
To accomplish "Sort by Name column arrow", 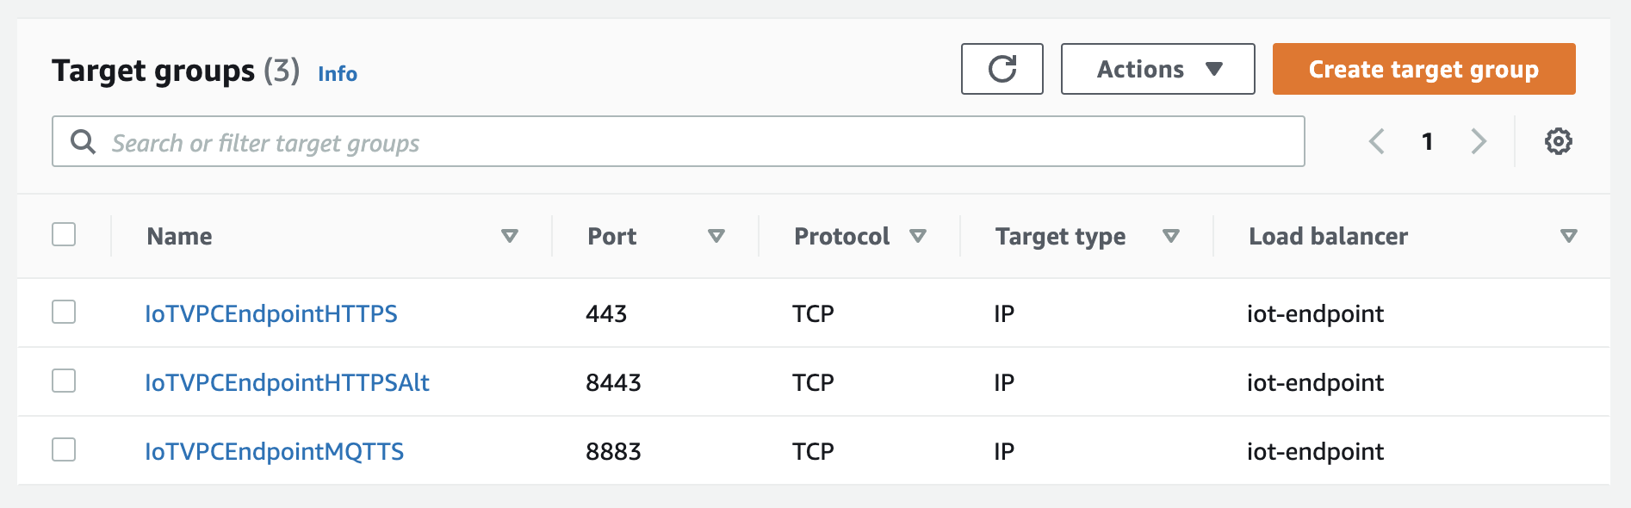I will 510,236.
